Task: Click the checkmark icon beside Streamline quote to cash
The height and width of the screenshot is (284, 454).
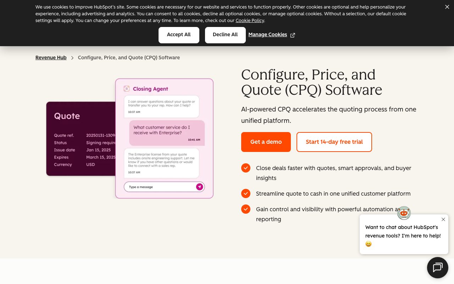Action: click(x=246, y=193)
